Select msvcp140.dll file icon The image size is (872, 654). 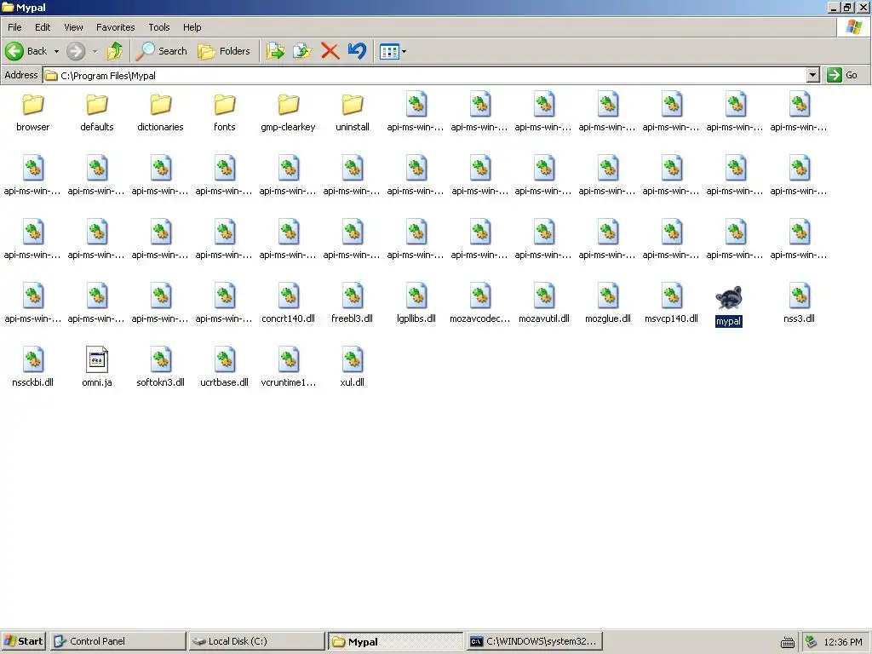pos(672,295)
